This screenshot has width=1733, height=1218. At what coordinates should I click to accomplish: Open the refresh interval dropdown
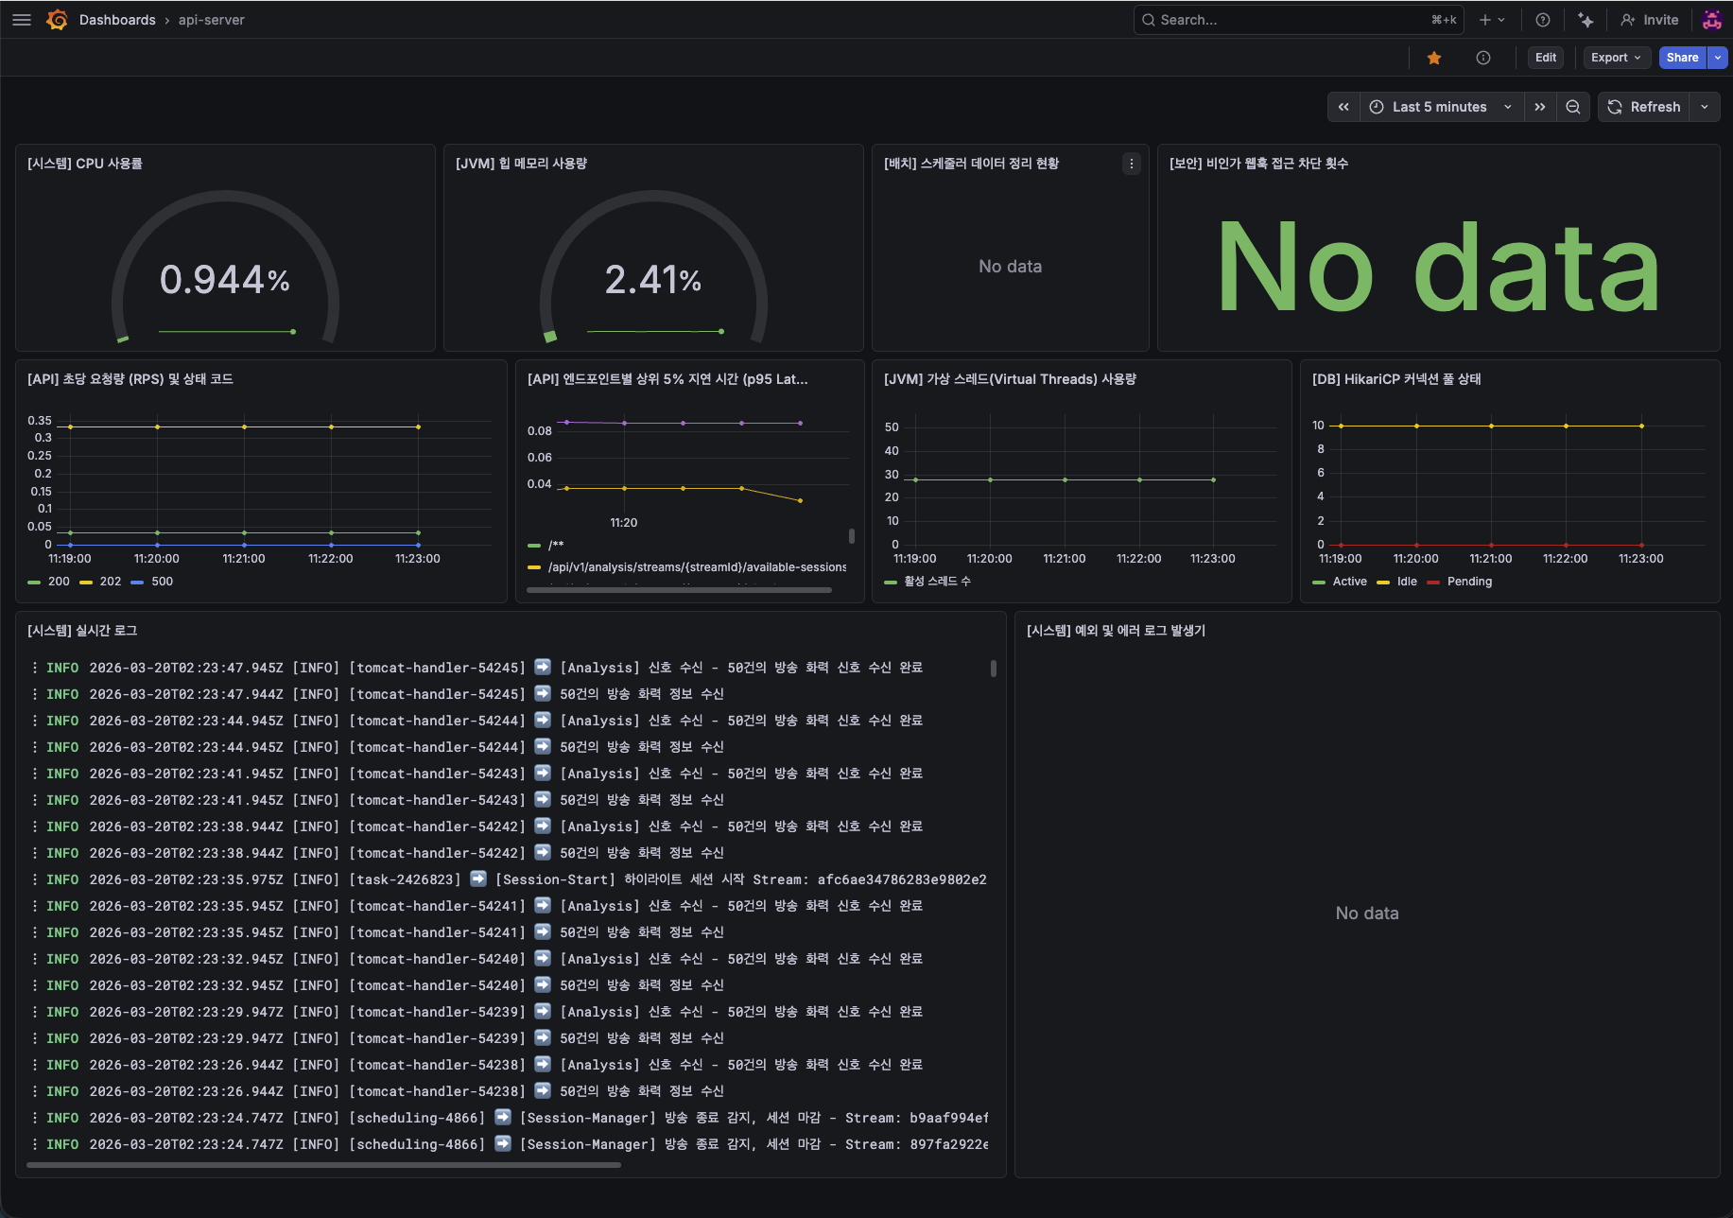click(1705, 107)
